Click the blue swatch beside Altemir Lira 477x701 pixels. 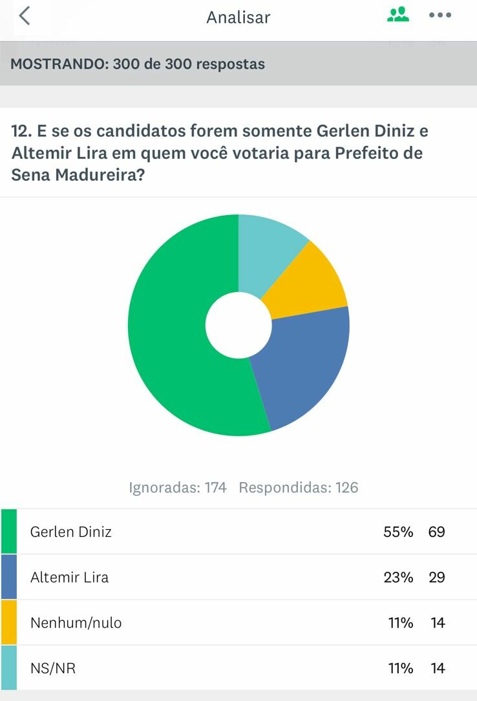[9, 577]
